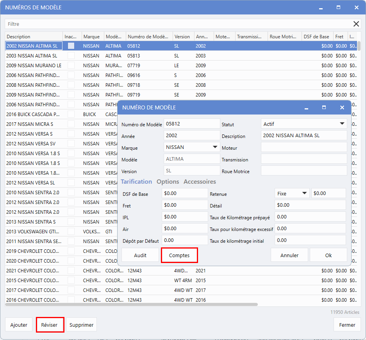This screenshot has width=366, height=340.
Task: Sort by the Version column header
Action: coord(184,36)
